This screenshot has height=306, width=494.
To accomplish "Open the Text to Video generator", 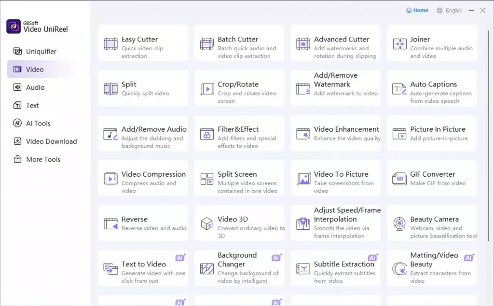I will [143, 267].
